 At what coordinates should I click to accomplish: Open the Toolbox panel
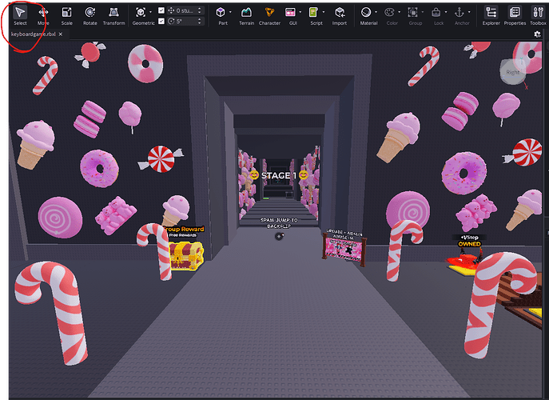tap(538, 16)
